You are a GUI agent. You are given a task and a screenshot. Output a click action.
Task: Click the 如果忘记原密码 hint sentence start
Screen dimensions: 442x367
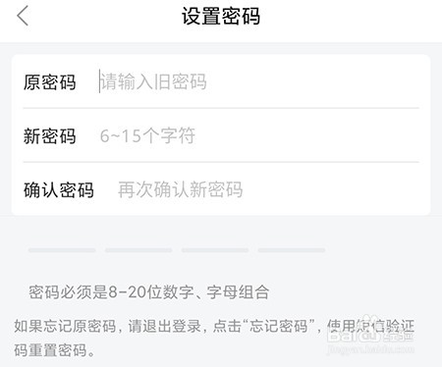[65, 326]
